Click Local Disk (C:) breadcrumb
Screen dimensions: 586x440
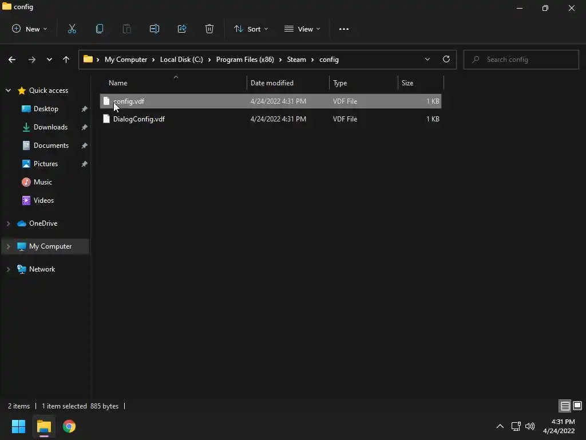181,60
